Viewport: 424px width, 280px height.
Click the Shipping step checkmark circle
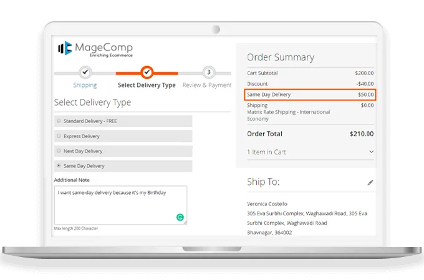[85, 72]
